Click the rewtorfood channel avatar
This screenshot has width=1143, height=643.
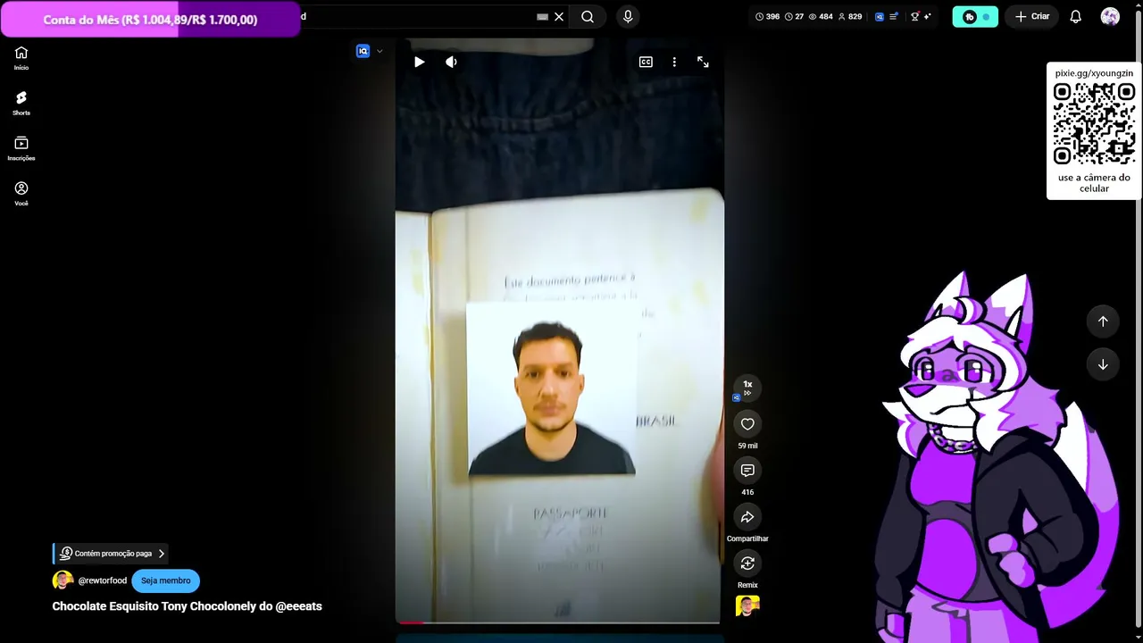tap(63, 580)
